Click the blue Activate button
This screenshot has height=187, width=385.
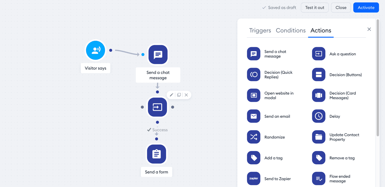point(366,7)
